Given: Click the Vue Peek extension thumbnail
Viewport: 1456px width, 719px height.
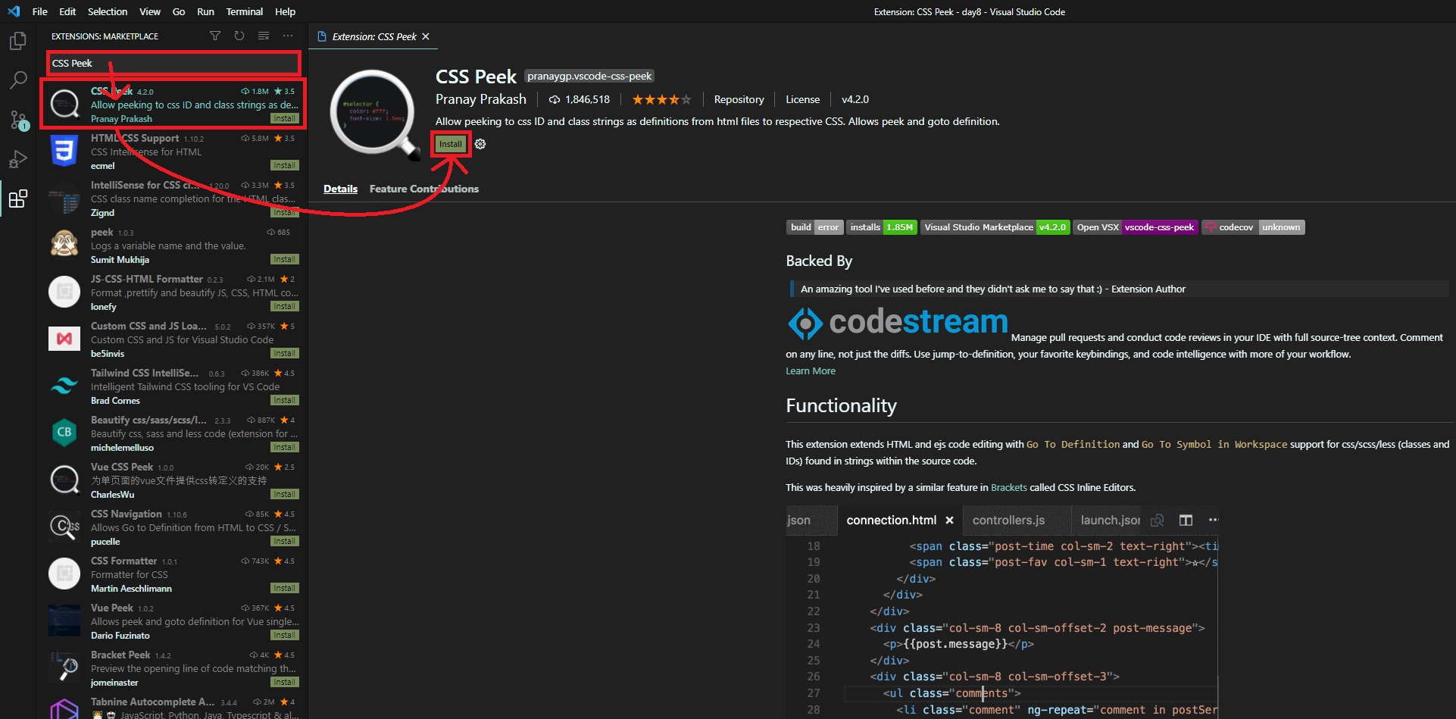Looking at the screenshot, I should (x=64, y=621).
